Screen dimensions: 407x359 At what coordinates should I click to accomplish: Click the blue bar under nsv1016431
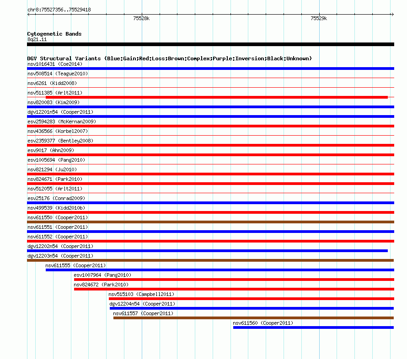pyautogui.click(x=210, y=69)
